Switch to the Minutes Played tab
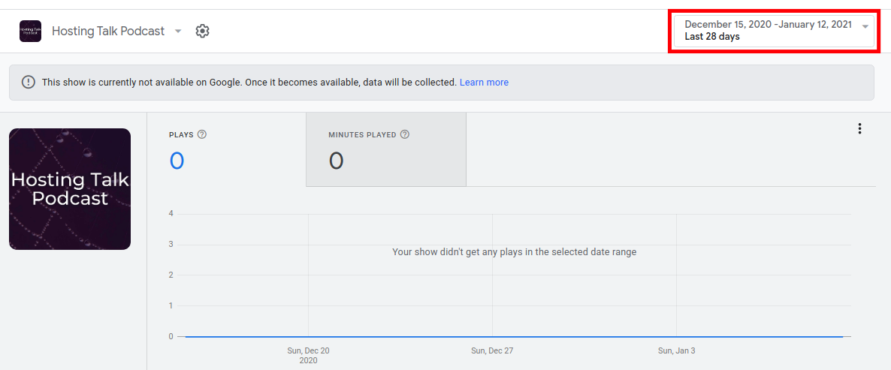891x370 pixels. [385, 149]
